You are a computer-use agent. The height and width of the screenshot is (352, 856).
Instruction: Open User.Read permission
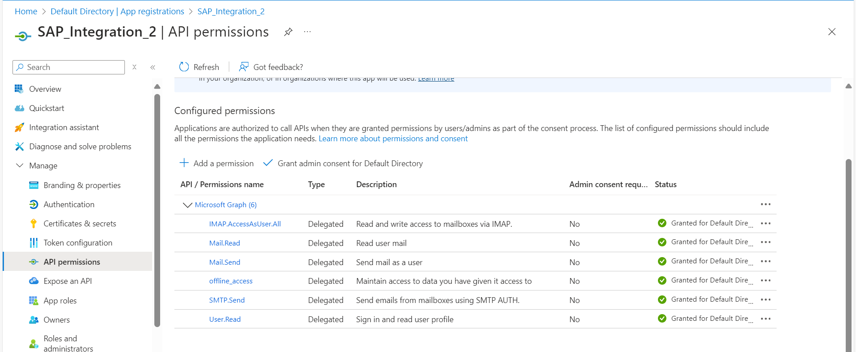[x=225, y=319]
